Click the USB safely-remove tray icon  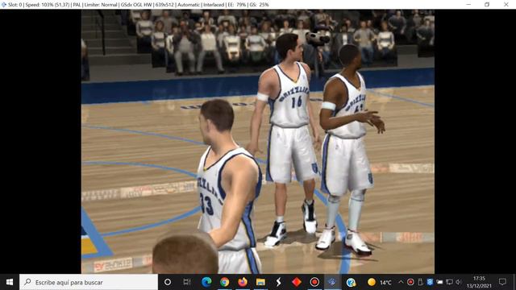pos(420,282)
